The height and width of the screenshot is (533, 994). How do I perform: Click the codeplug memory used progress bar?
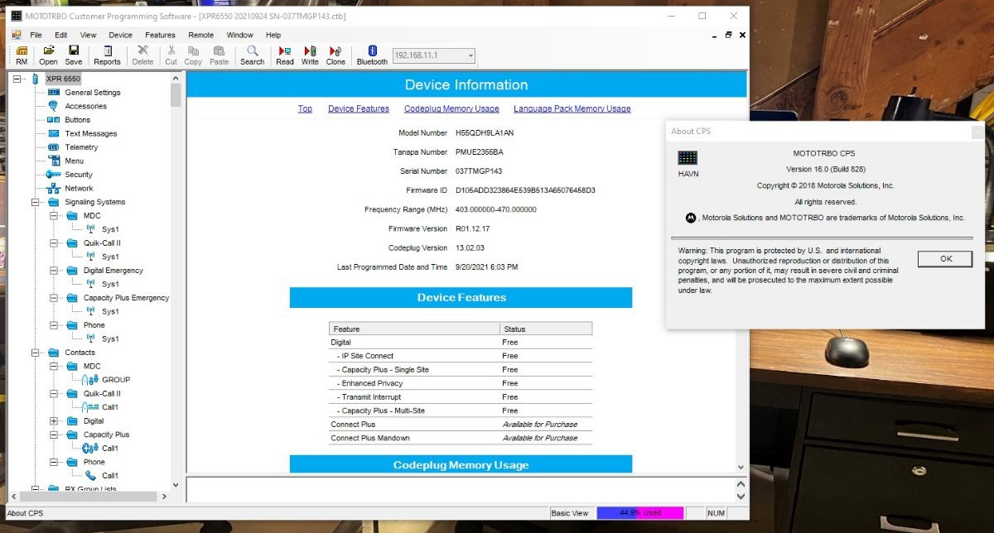click(639, 513)
